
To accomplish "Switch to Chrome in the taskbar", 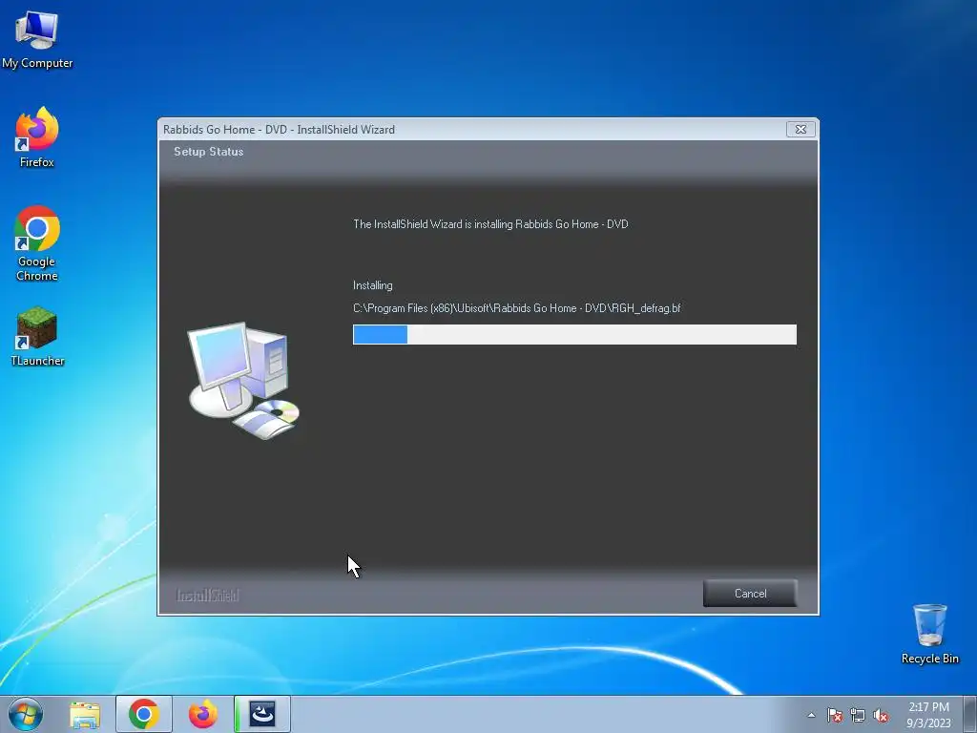I will click(144, 714).
